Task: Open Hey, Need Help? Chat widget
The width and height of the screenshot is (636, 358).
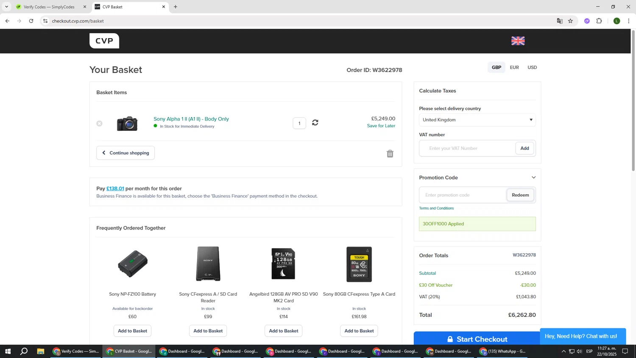Action: pyautogui.click(x=583, y=336)
